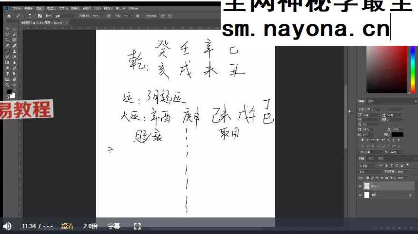Switch to the Paragraph tab beside Character
The height and width of the screenshot is (234, 418).
pos(371,101)
